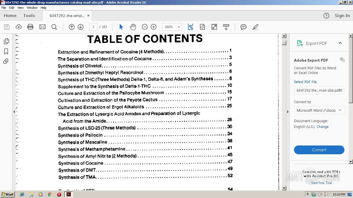Click Select PDF File link
Image resolution: width=353 pixels, height=198 pixels.
[305, 82]
